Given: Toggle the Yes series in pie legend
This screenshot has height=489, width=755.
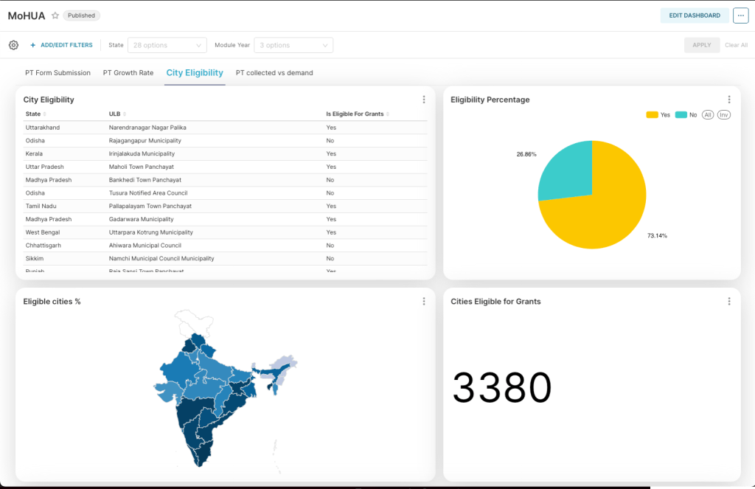Looking at the screenshot, I should (658, 114).
